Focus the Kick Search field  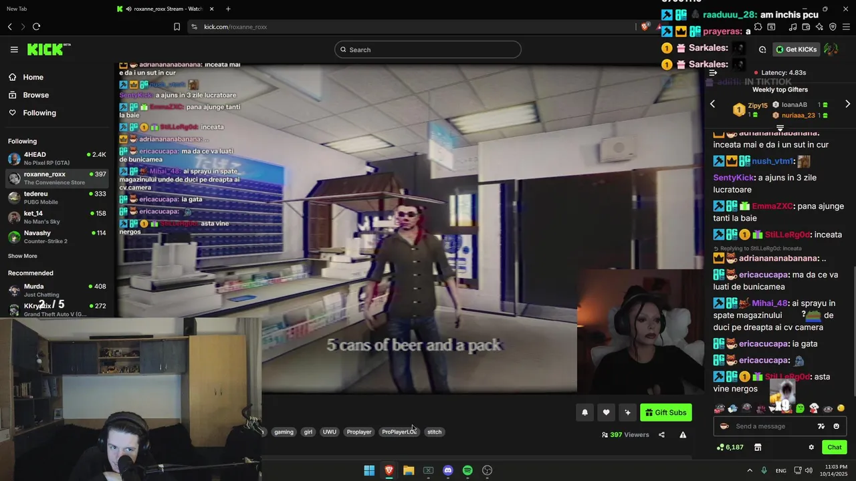tap(428, 49)
